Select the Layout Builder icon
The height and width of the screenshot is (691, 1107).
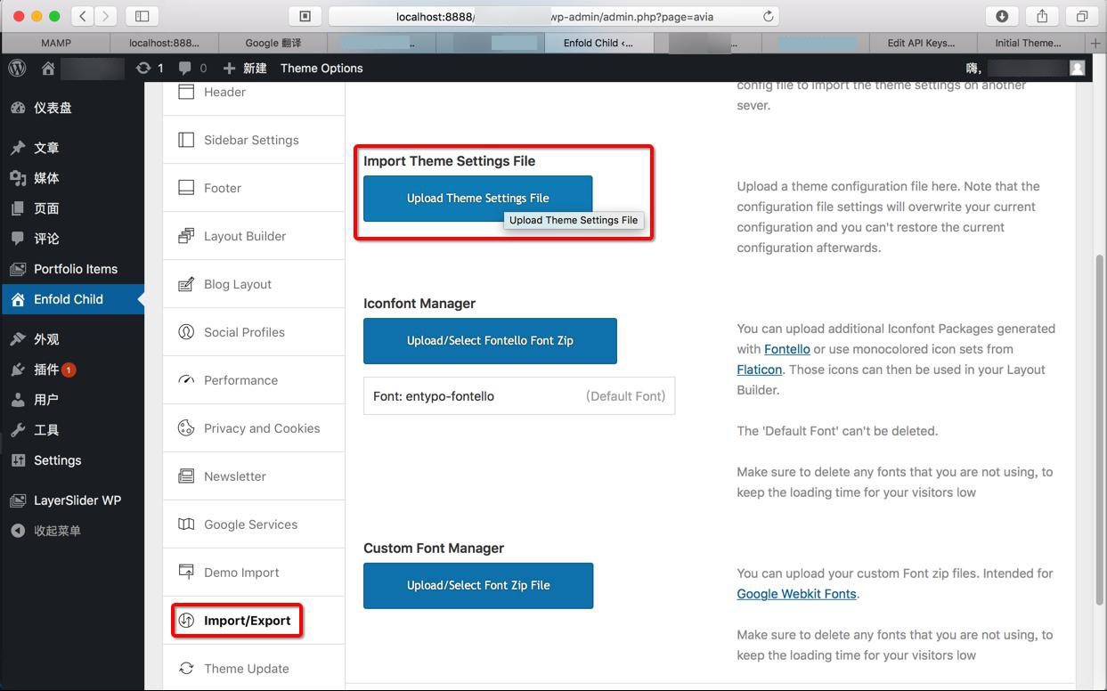pyautogui.click(x=186, y=236)
